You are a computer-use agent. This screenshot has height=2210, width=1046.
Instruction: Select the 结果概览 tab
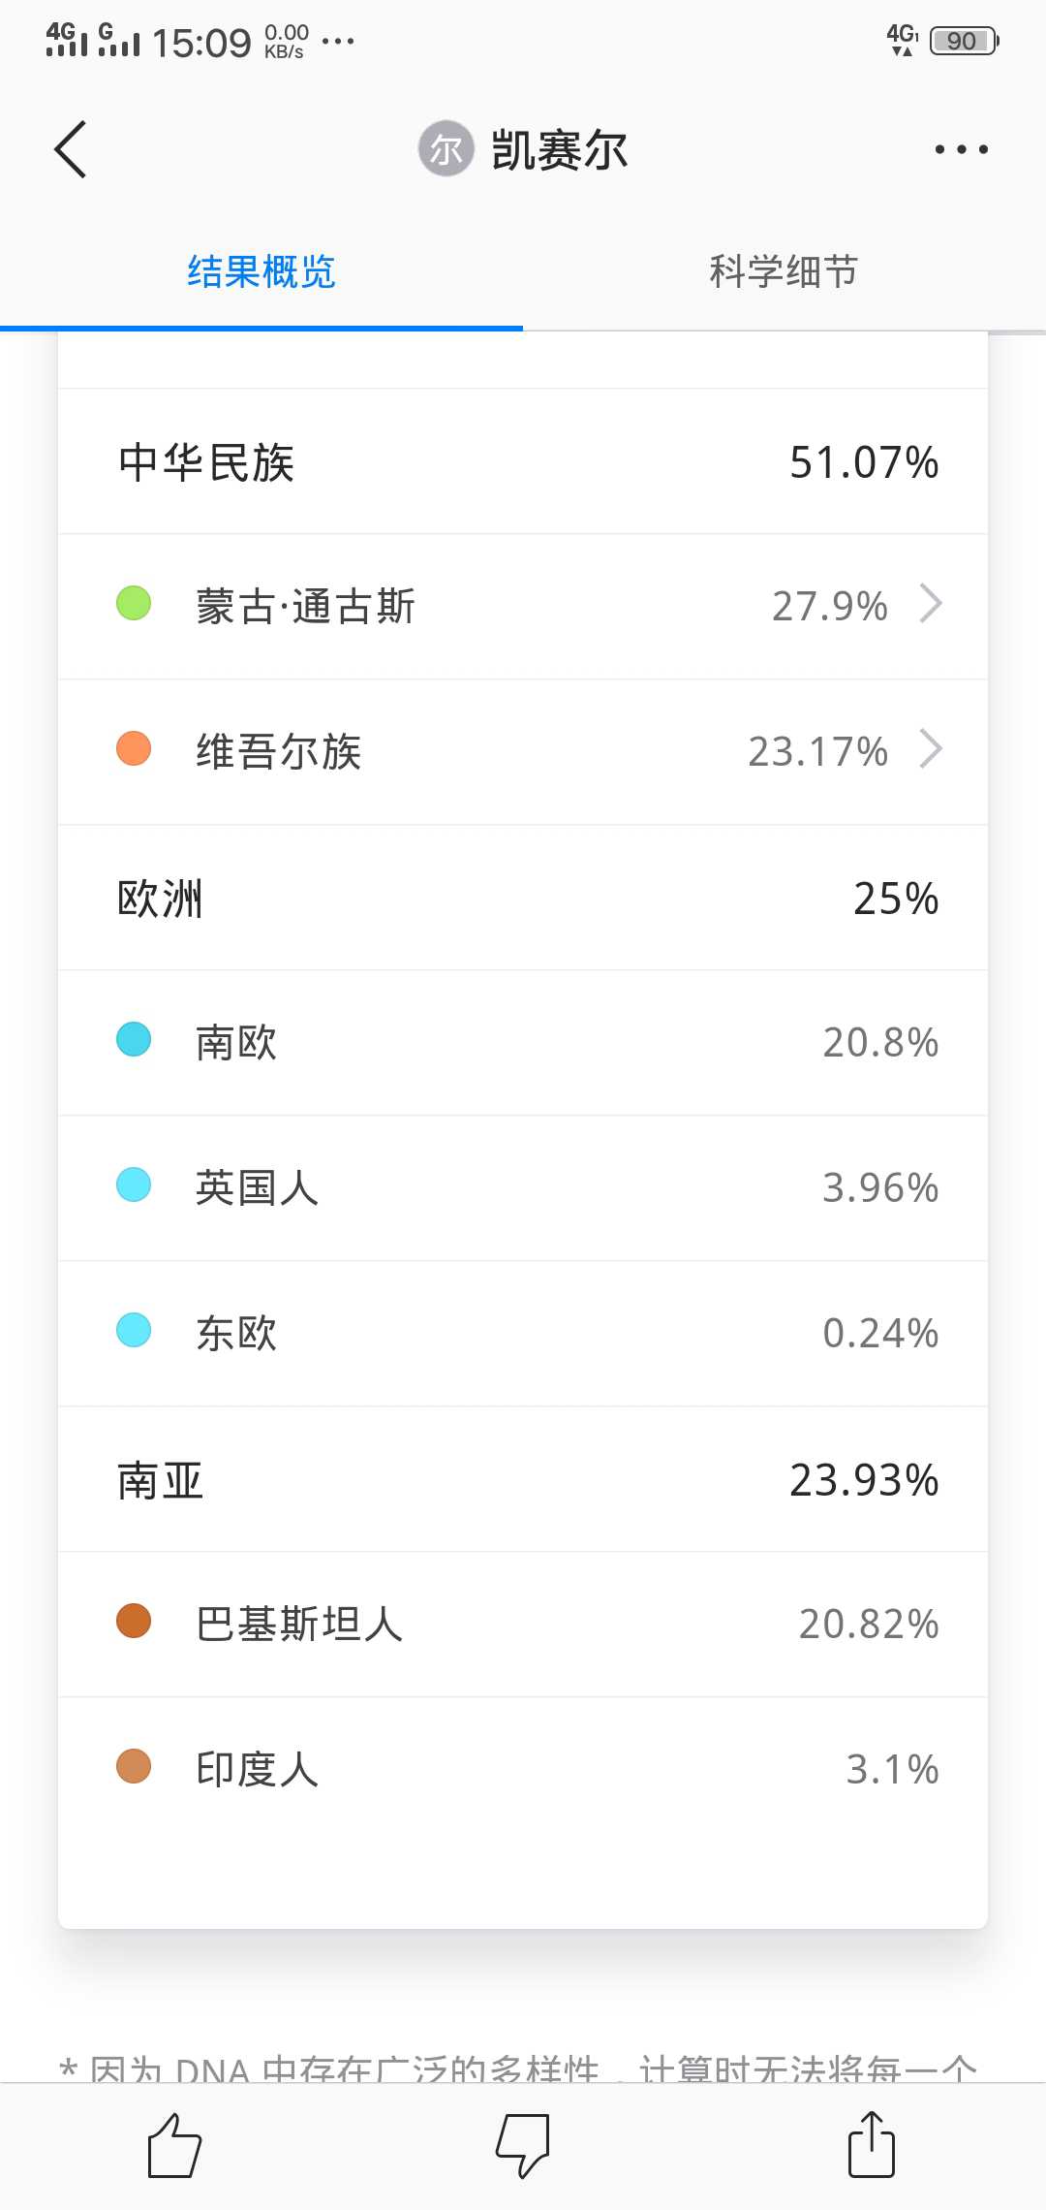(x=261, y=272)
